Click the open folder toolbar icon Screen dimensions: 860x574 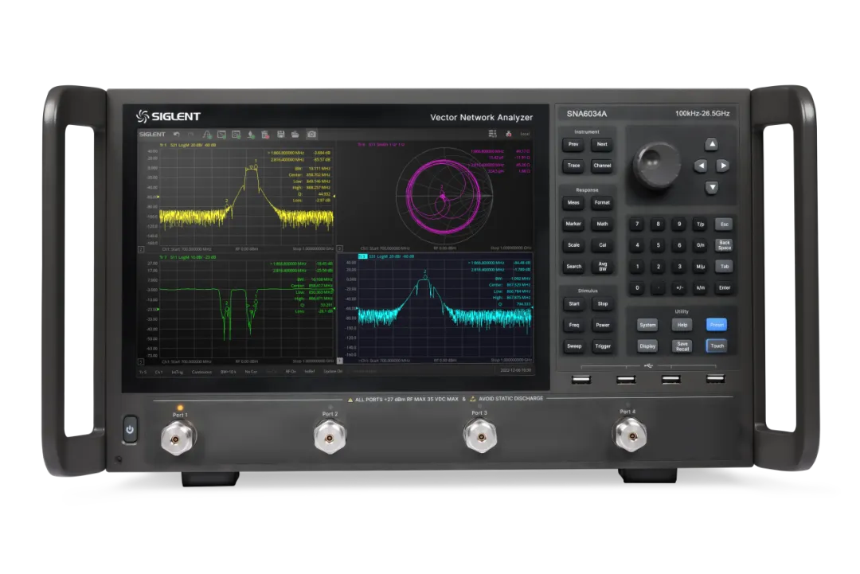[x=295, y=135]
